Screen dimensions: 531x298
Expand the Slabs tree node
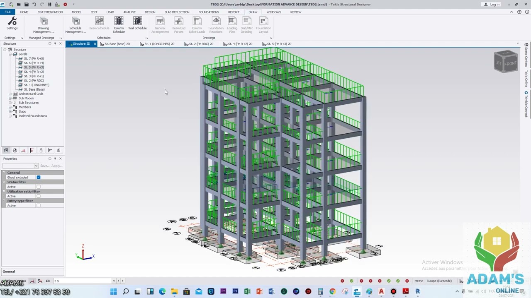pyautogui.click(x=10, y=112)
